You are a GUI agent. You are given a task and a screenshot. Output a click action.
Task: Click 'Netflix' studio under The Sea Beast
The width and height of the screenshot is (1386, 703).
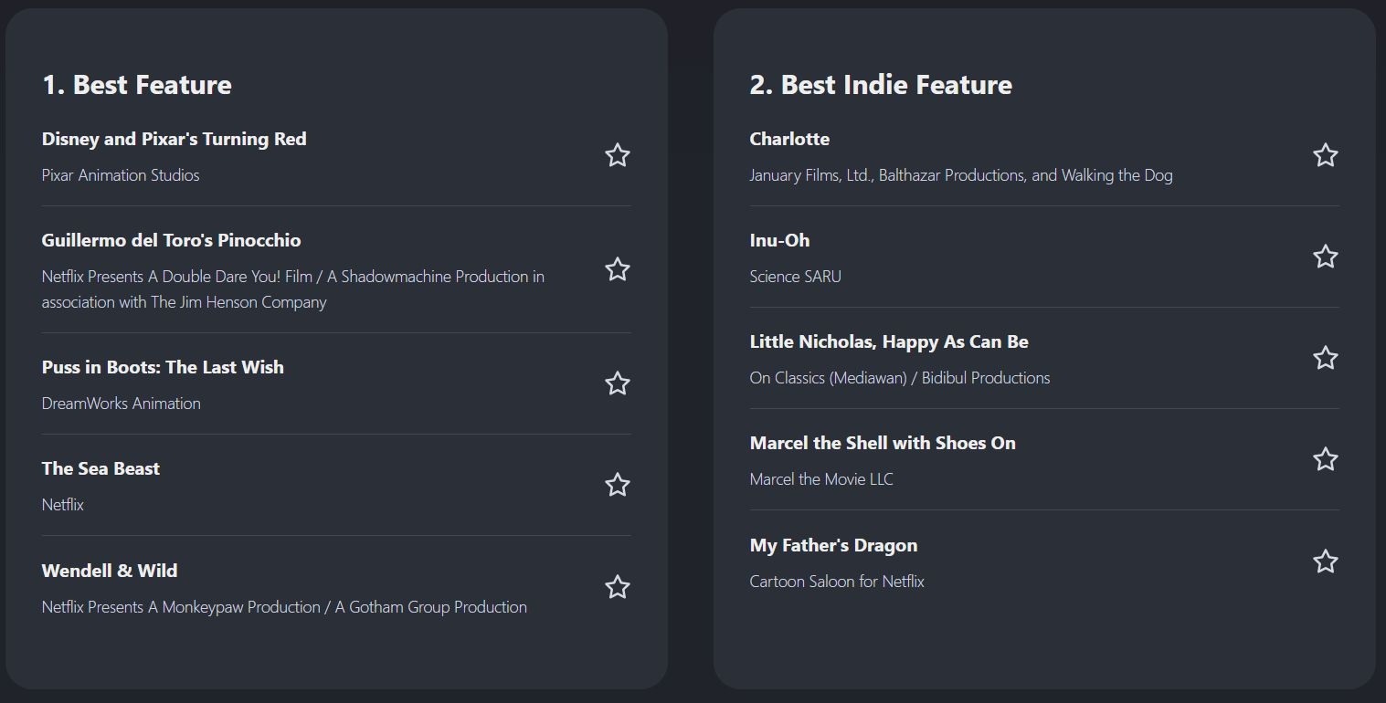[x=63, y=505]
